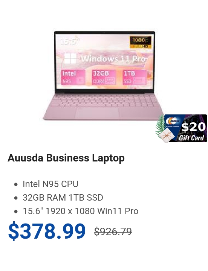Click the Windows 11 Pro text on screen
The height and width of the screenshot is (271, 208).
tap(113, 59)
